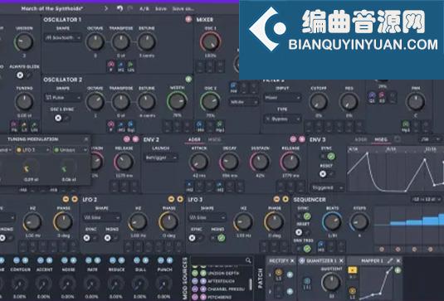Screen dimensions: 444x301
Task: Open ENV 2 Launch Retrigger dropdown
Action: [161, 158]
